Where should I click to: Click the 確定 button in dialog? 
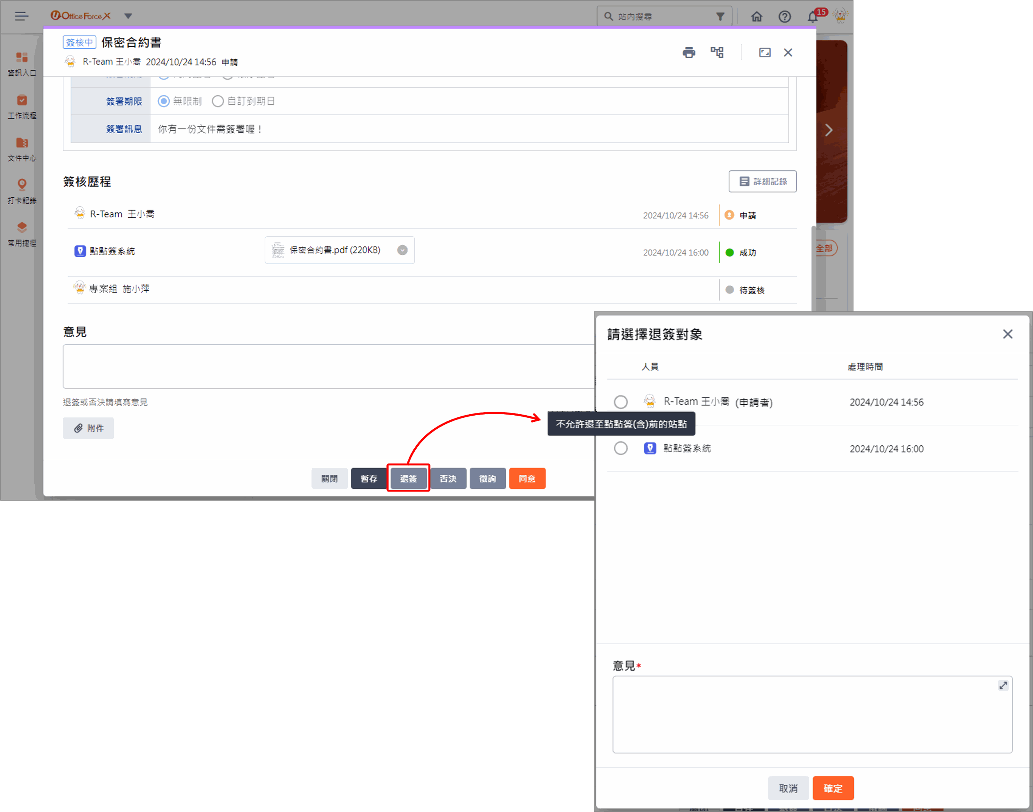833,788
